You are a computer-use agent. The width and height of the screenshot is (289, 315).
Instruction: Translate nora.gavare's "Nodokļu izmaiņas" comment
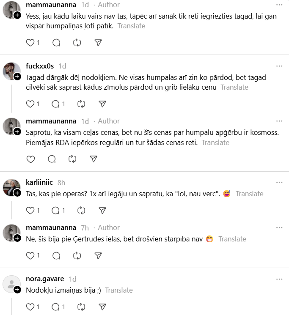click(119, 290)
